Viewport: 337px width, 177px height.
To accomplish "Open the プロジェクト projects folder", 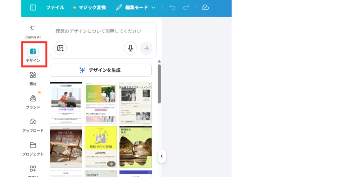I will [33, 148].
